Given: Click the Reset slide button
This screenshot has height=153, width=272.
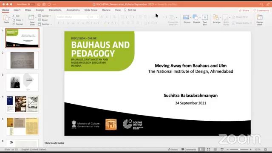Looking at the screenshot, I should 43,20.
